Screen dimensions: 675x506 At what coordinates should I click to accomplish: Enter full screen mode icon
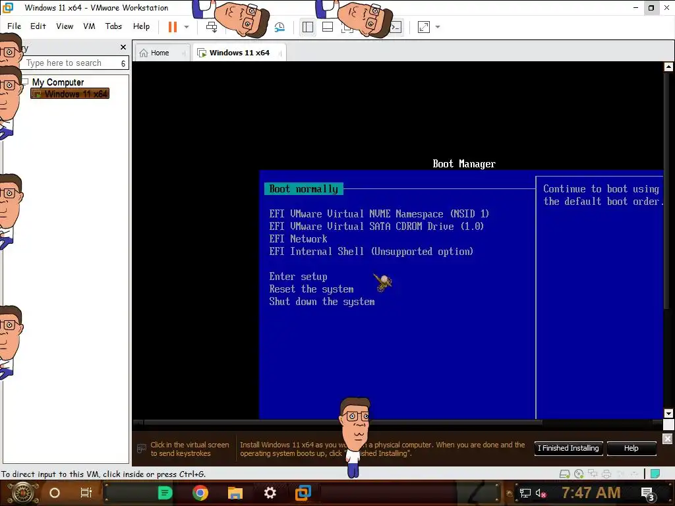click(x=424, y=27)
